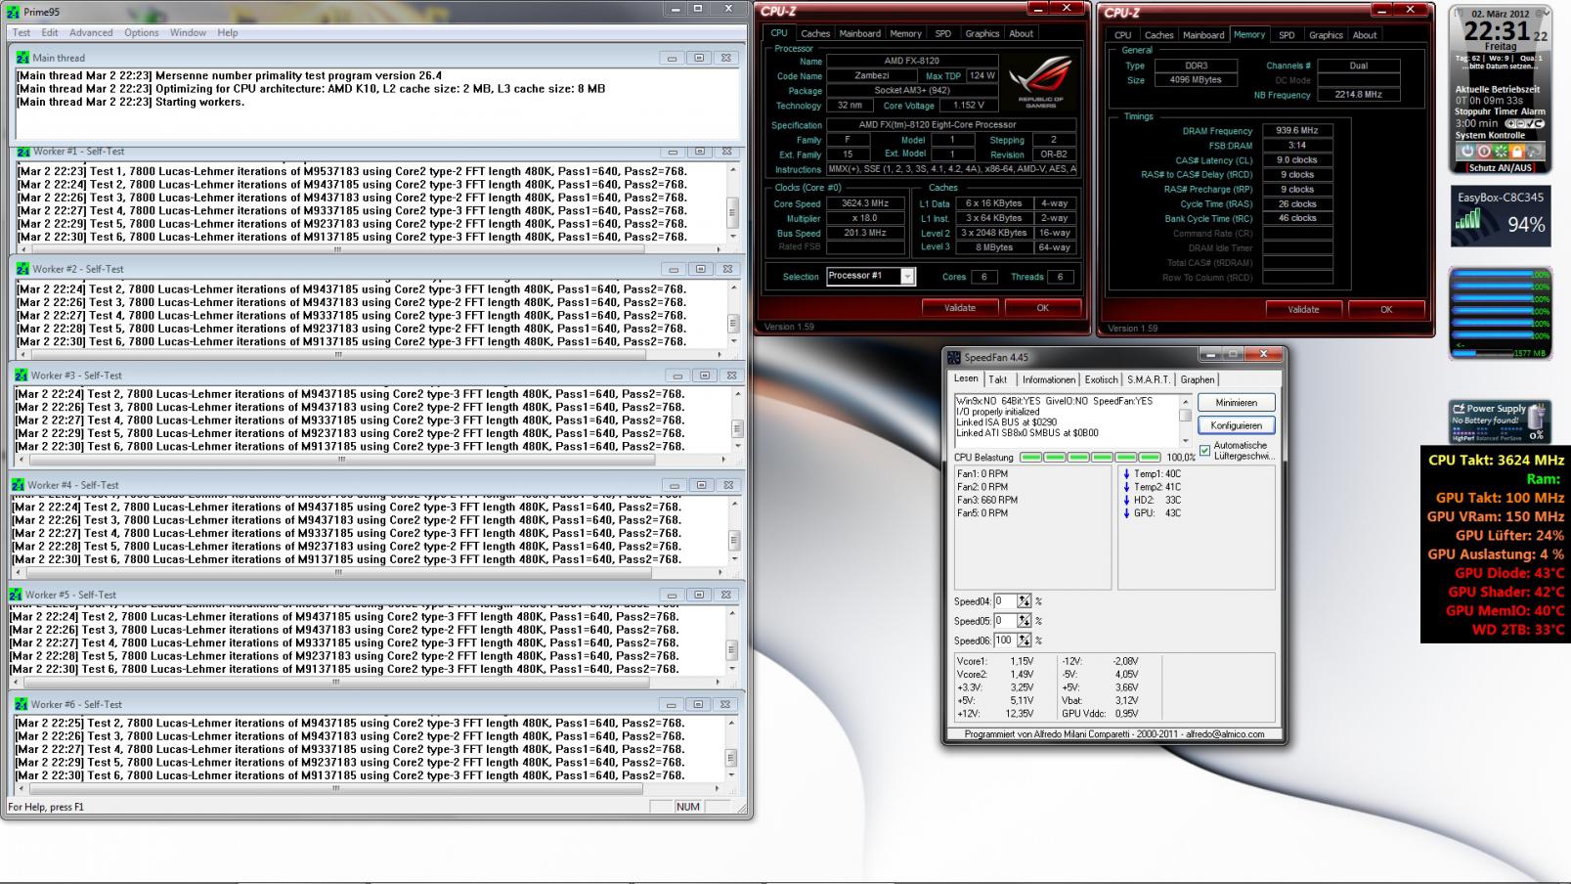Click the blue power icon under System Kontrolle
The image size is (1571, 884).
click(1466, 152)
